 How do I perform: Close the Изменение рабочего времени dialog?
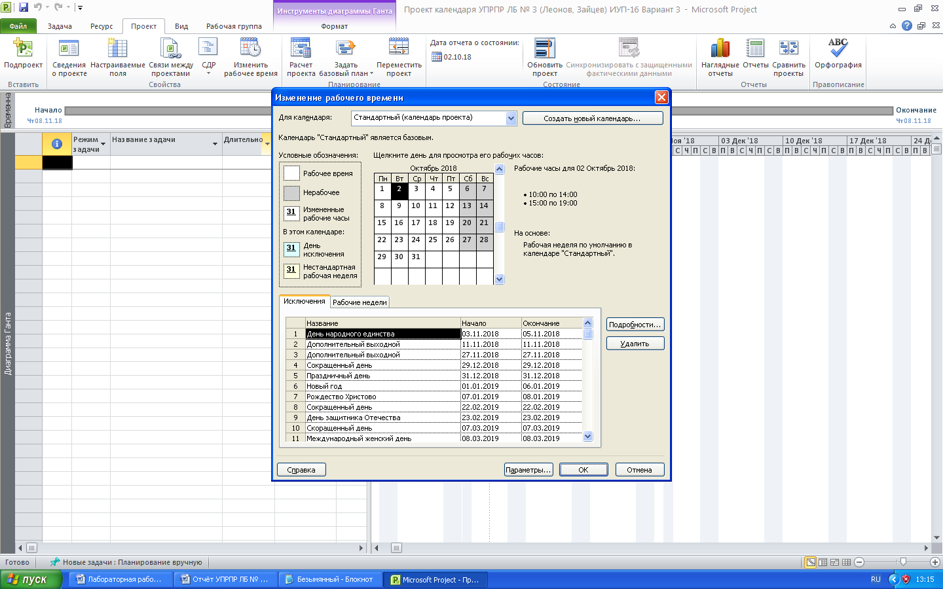click(661, 98)
